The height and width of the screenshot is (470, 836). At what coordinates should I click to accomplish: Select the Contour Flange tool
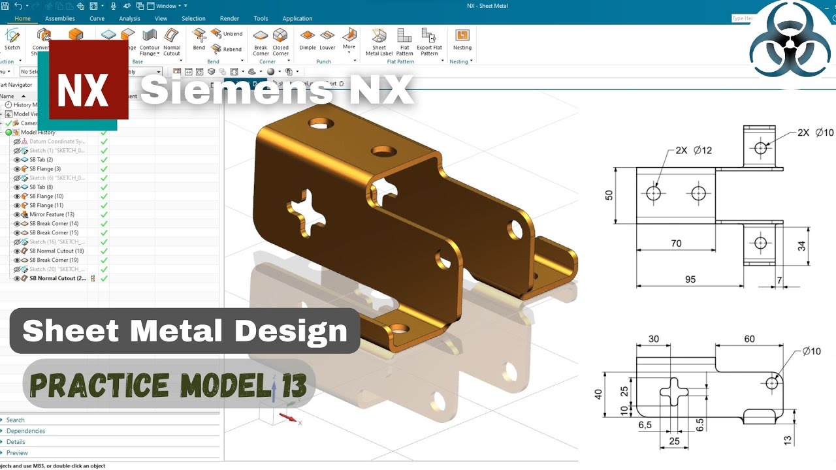150,42
